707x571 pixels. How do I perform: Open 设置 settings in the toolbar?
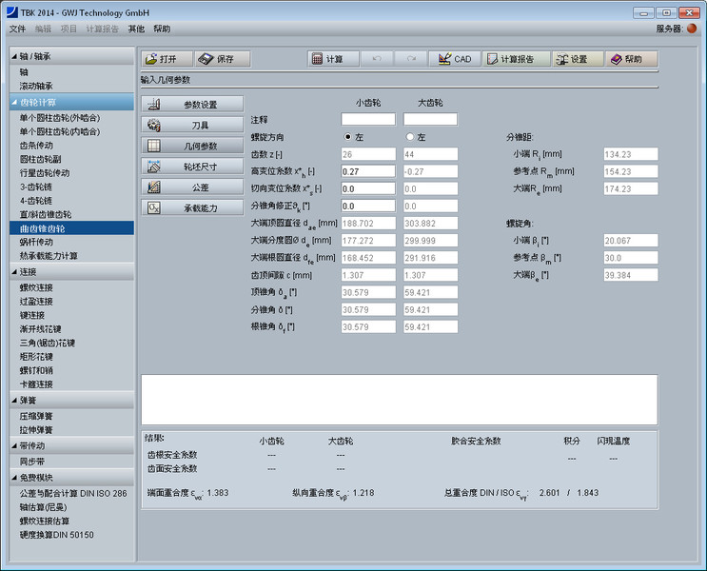[x=576, y=59]
